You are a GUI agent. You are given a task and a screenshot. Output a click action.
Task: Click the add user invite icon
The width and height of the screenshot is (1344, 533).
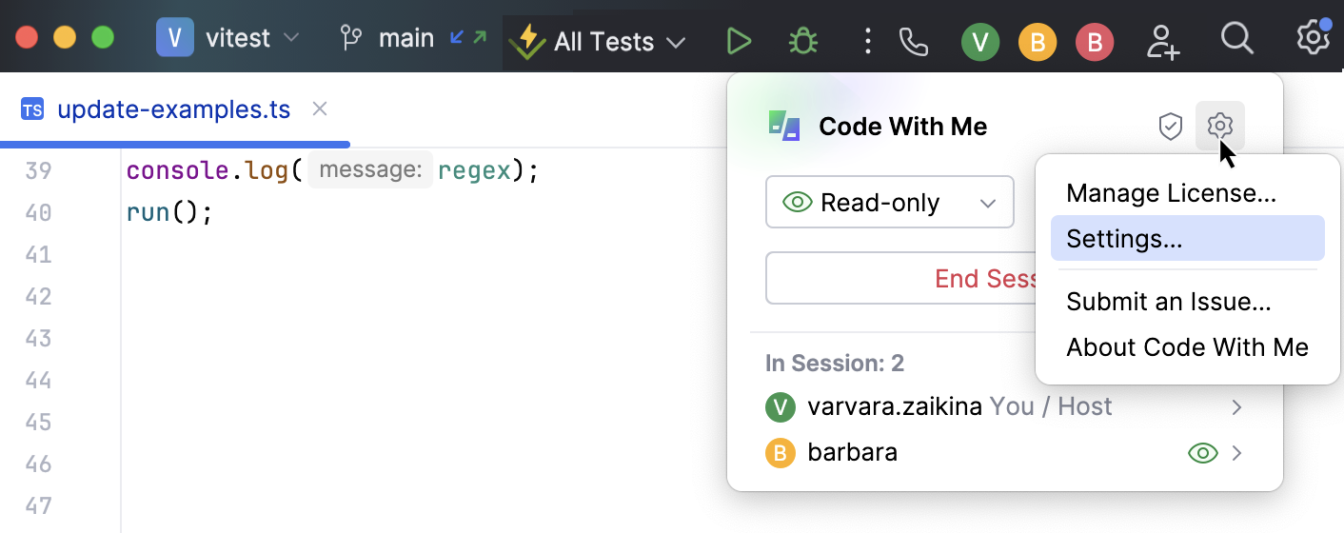[1163, 41]
